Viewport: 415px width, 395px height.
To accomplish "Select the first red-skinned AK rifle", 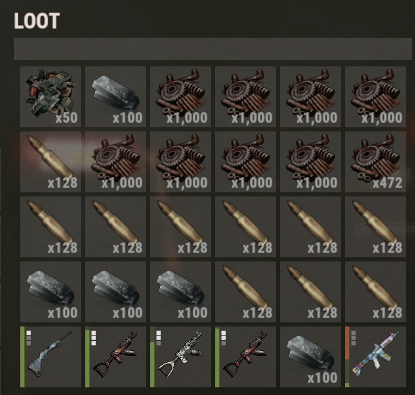I will click(116, 357).
